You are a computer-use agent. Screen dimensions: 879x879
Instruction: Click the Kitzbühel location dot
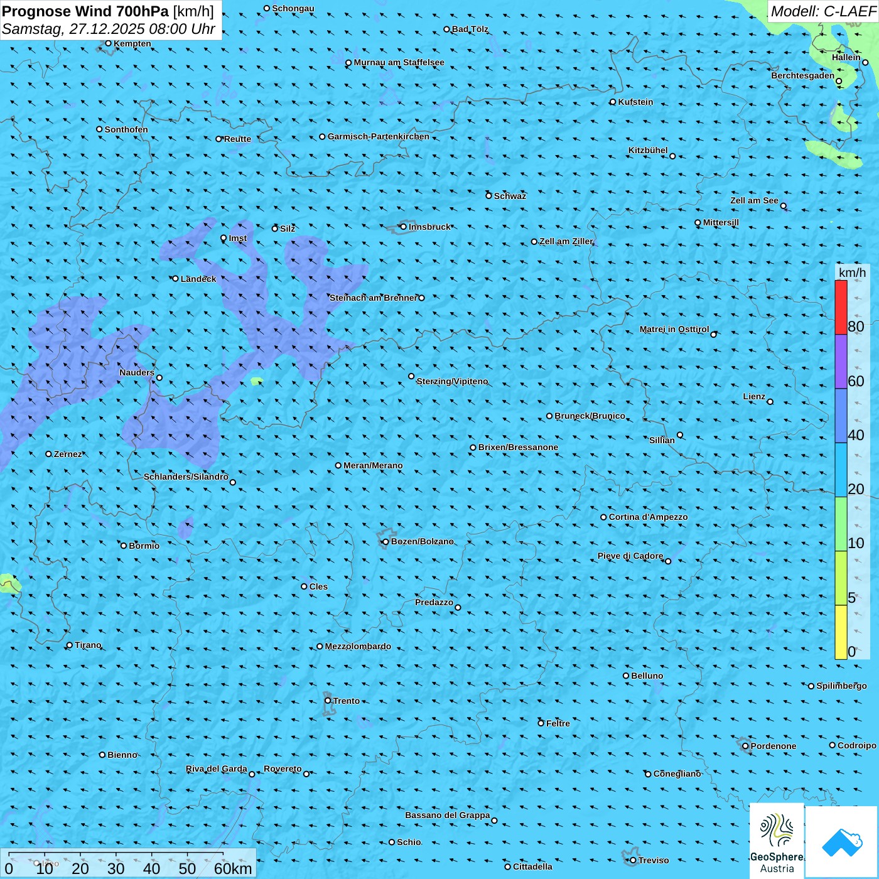coord(673,156)
